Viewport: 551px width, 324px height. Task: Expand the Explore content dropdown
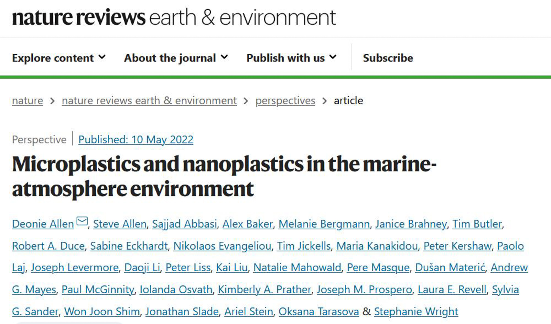[x=59, y=58]
